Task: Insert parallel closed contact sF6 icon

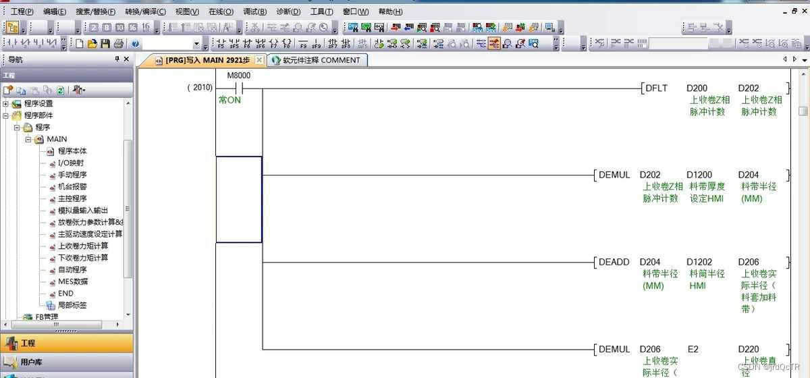Action: 261,44
